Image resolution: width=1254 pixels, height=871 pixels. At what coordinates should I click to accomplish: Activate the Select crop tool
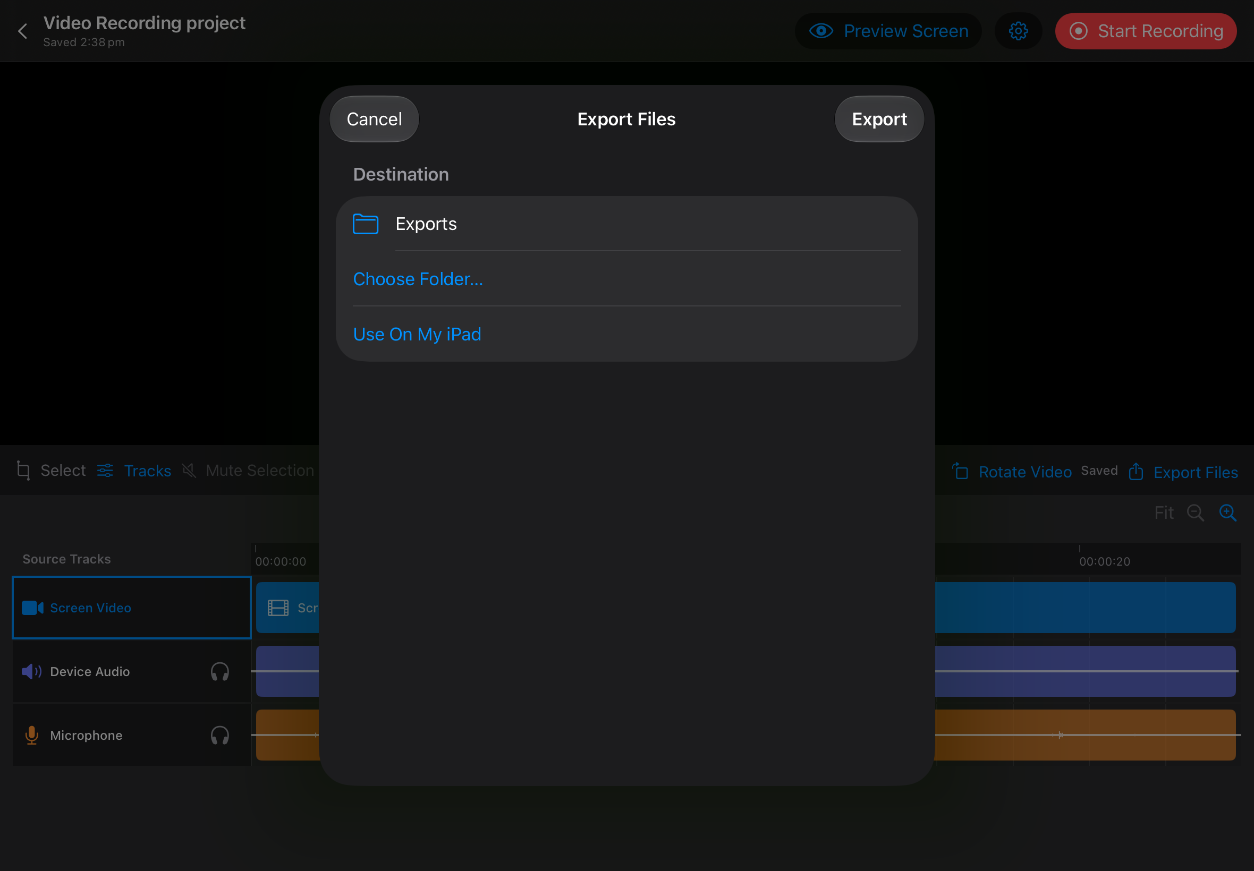(x=51, y=471)
